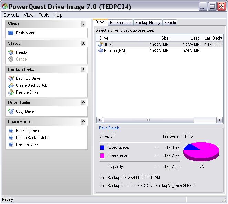Image resolution: width=228 pixels, height=204 pixels.
Task: Click the 13276 MB used value
Action: (x=191, y=45)
